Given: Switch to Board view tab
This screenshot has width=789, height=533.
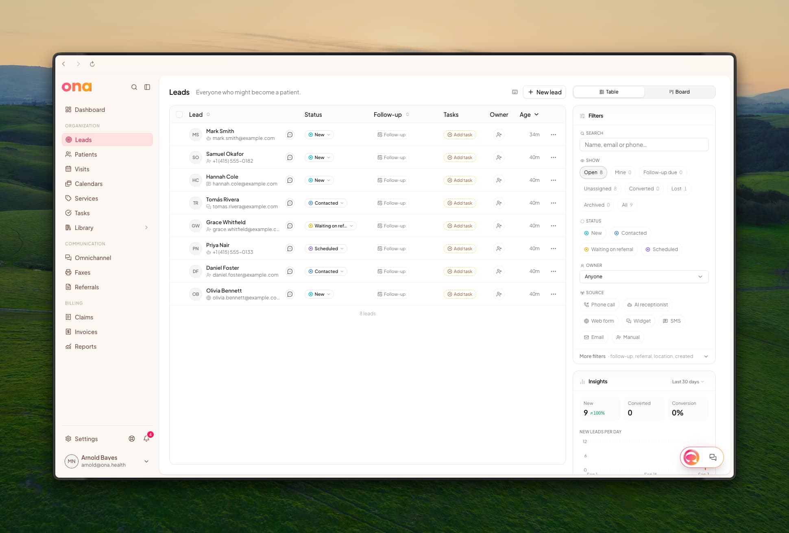Looking at the screenshot, I should click(680, 92).
